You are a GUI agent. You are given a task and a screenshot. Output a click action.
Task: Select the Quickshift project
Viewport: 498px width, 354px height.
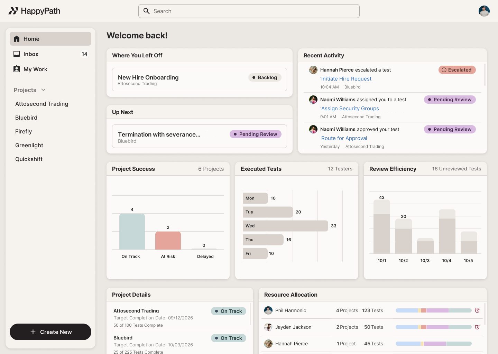[x=29, y=159]
